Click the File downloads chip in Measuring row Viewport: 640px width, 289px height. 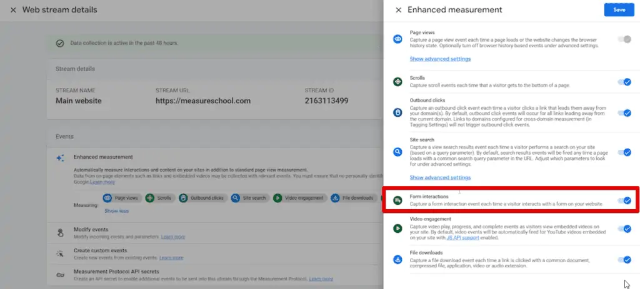(352, 198)
